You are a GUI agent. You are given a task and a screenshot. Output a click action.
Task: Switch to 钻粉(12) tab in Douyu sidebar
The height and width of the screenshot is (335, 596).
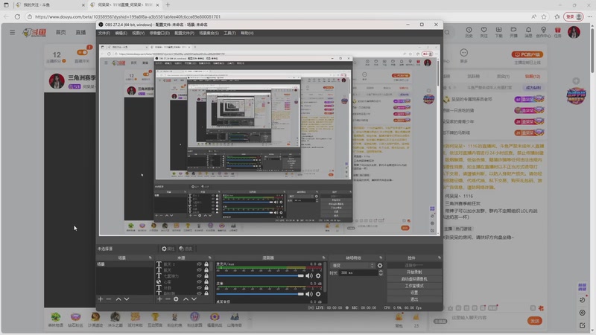point(533,77)
